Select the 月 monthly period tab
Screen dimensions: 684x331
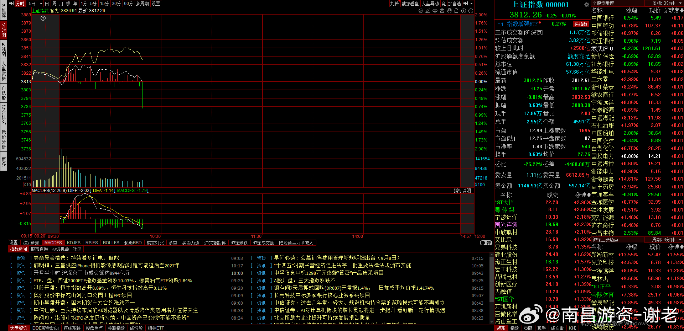click(61, 4)
